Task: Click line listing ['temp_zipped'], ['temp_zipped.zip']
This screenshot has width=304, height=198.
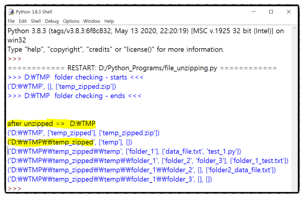Action: (84, 133)
